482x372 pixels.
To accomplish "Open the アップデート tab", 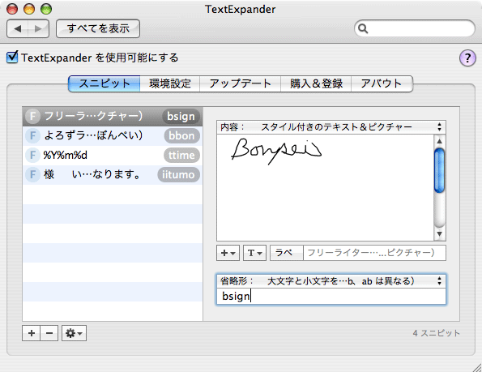I will point(240,83).
